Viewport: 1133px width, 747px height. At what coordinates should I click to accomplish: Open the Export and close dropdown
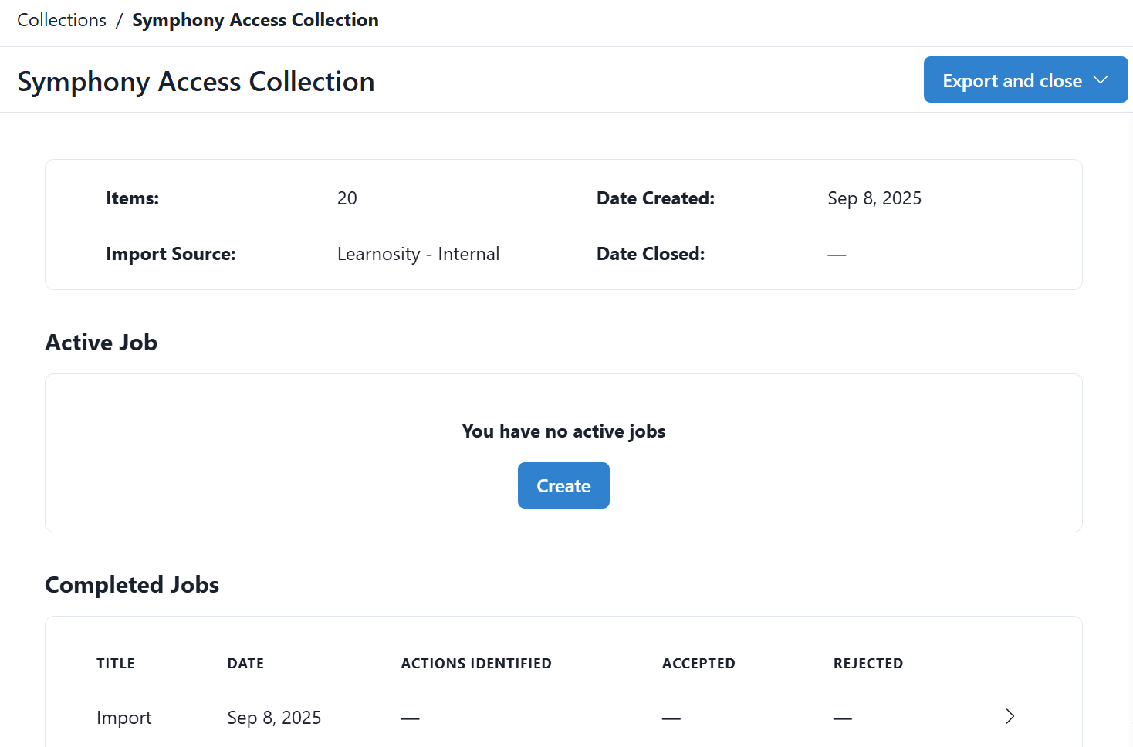click(x=1026, y=79)
